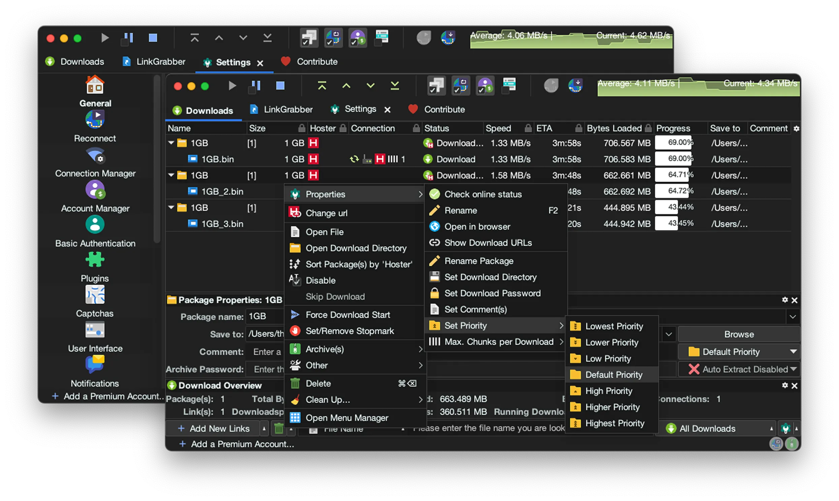The width and height of the screenshot is (839, 501).
Task: Stop all downloads in front window toolbar
Action: click(x=280, y=86)
